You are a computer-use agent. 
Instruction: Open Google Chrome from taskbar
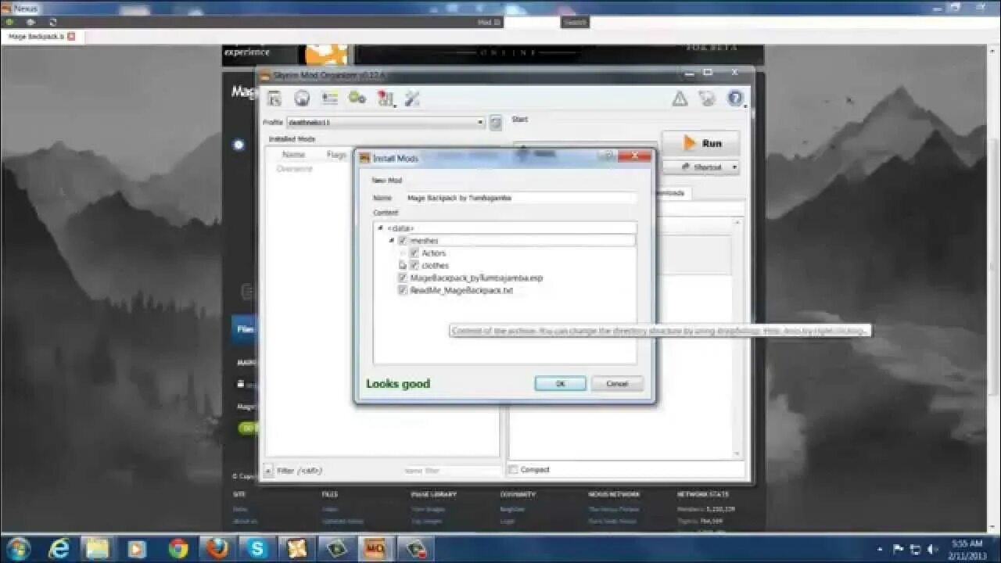coord(178,549)
